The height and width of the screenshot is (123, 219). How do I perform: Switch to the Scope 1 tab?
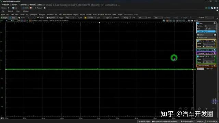coord(27,8)
